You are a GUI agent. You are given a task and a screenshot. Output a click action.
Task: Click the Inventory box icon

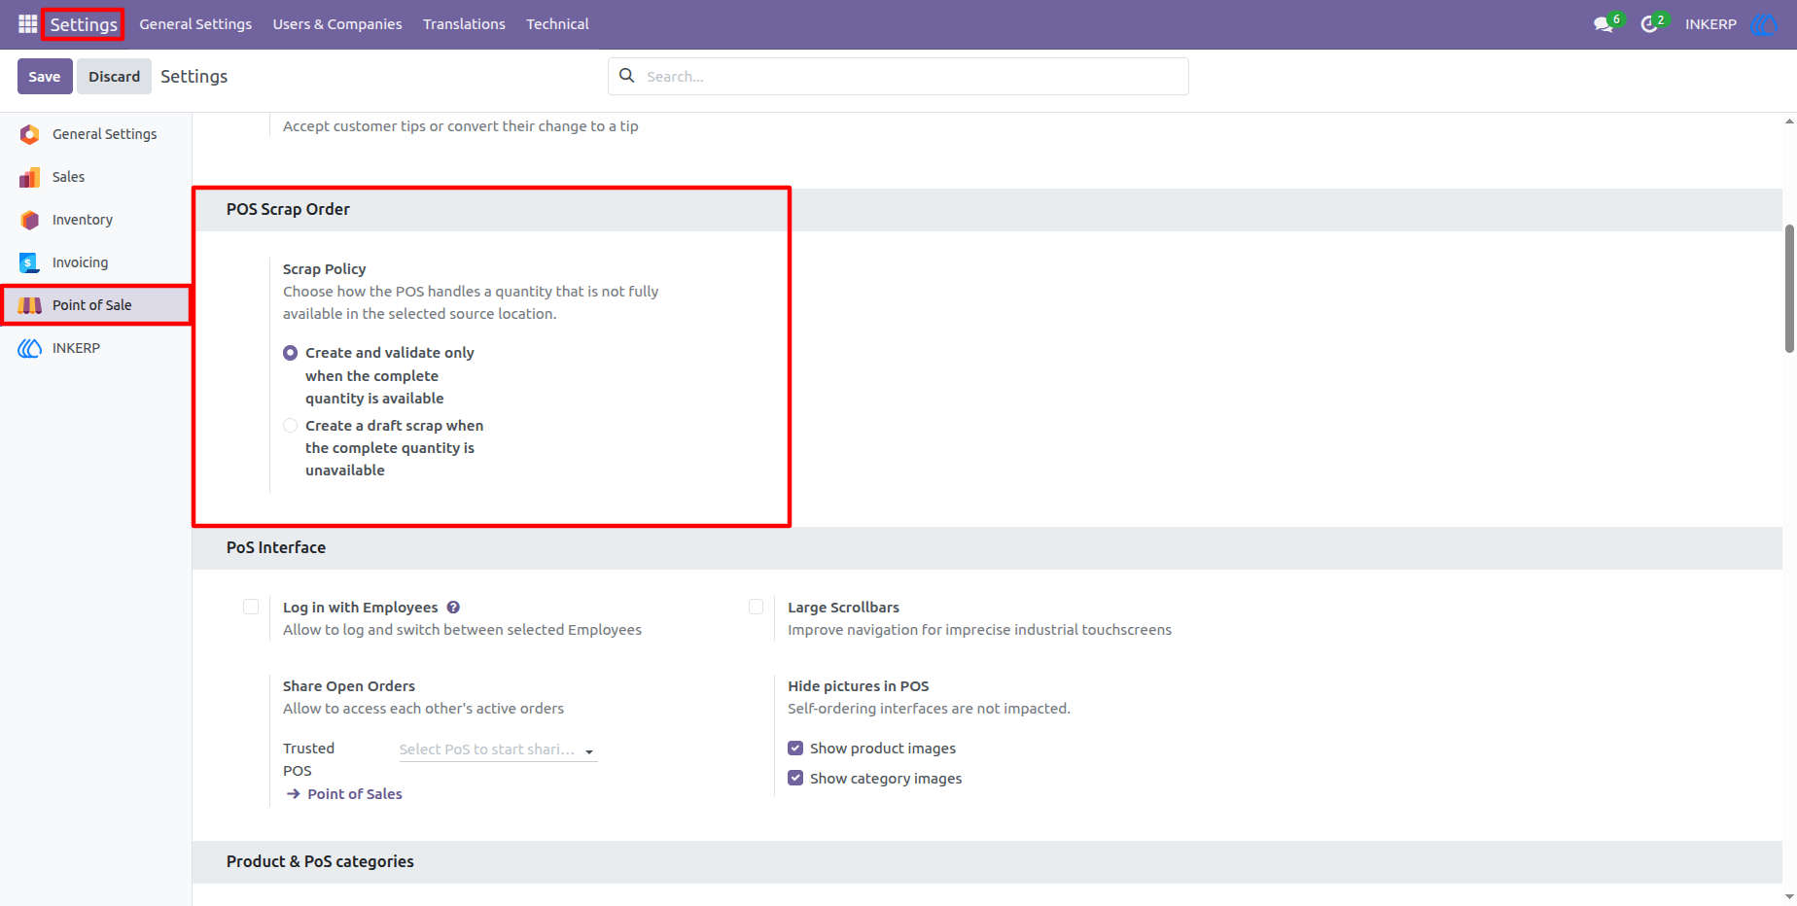click(x=30, y=220)
